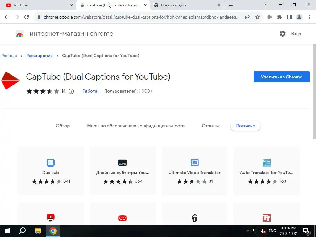Viewport: 316px width, 237px height.
Task: Open a new browser tab
Action: (x=231, y=5)
